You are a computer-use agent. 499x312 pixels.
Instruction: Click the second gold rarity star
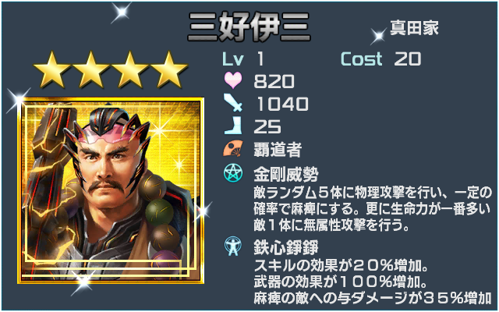coord(91,70)
